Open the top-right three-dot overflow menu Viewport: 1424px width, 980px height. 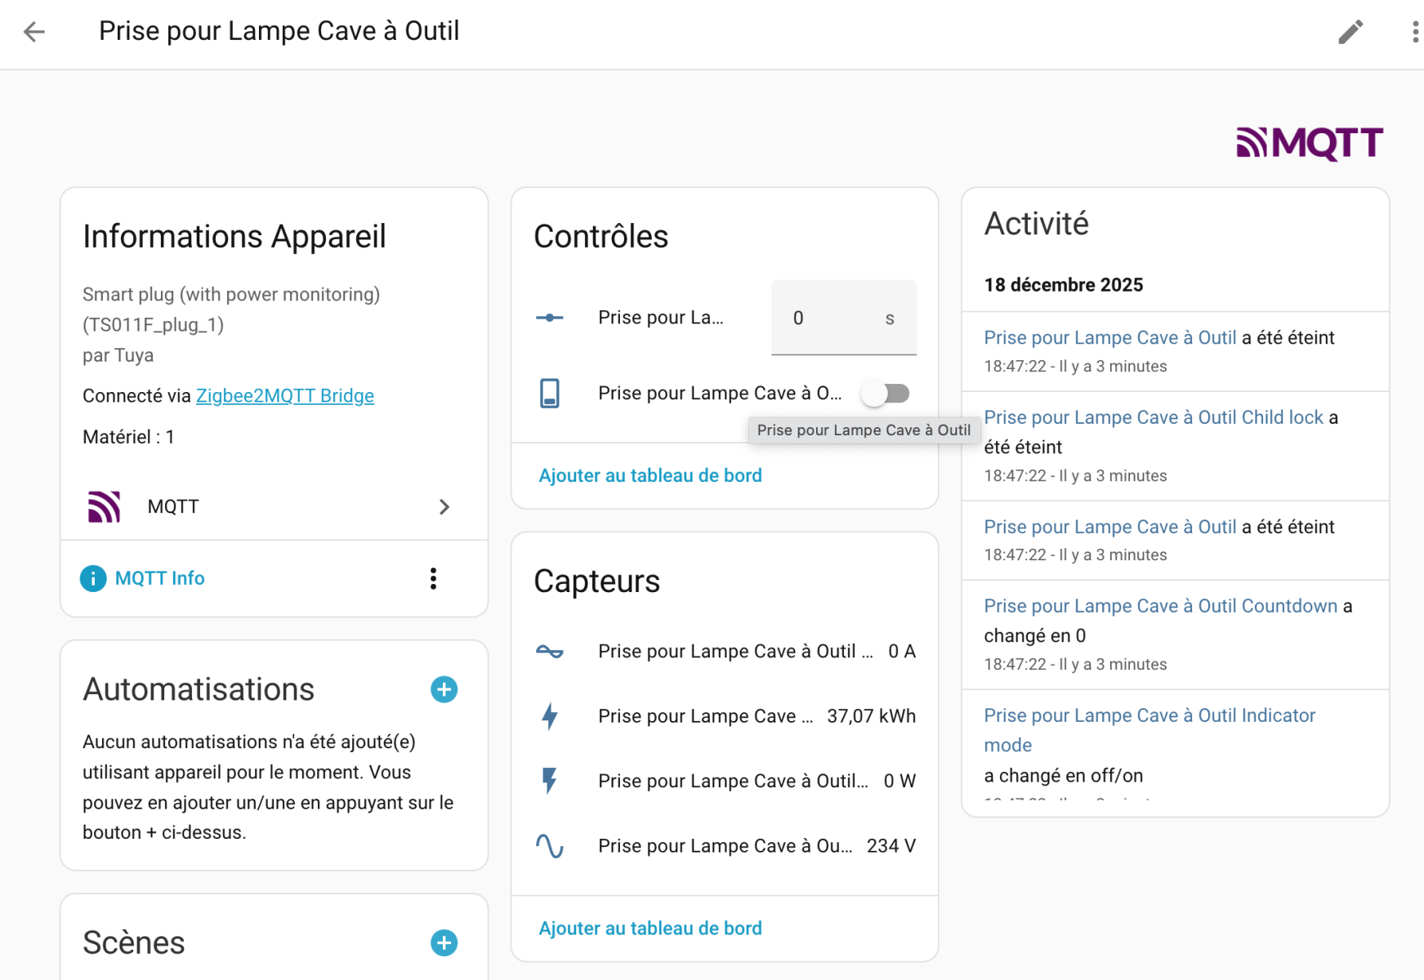coord(1415,32)
